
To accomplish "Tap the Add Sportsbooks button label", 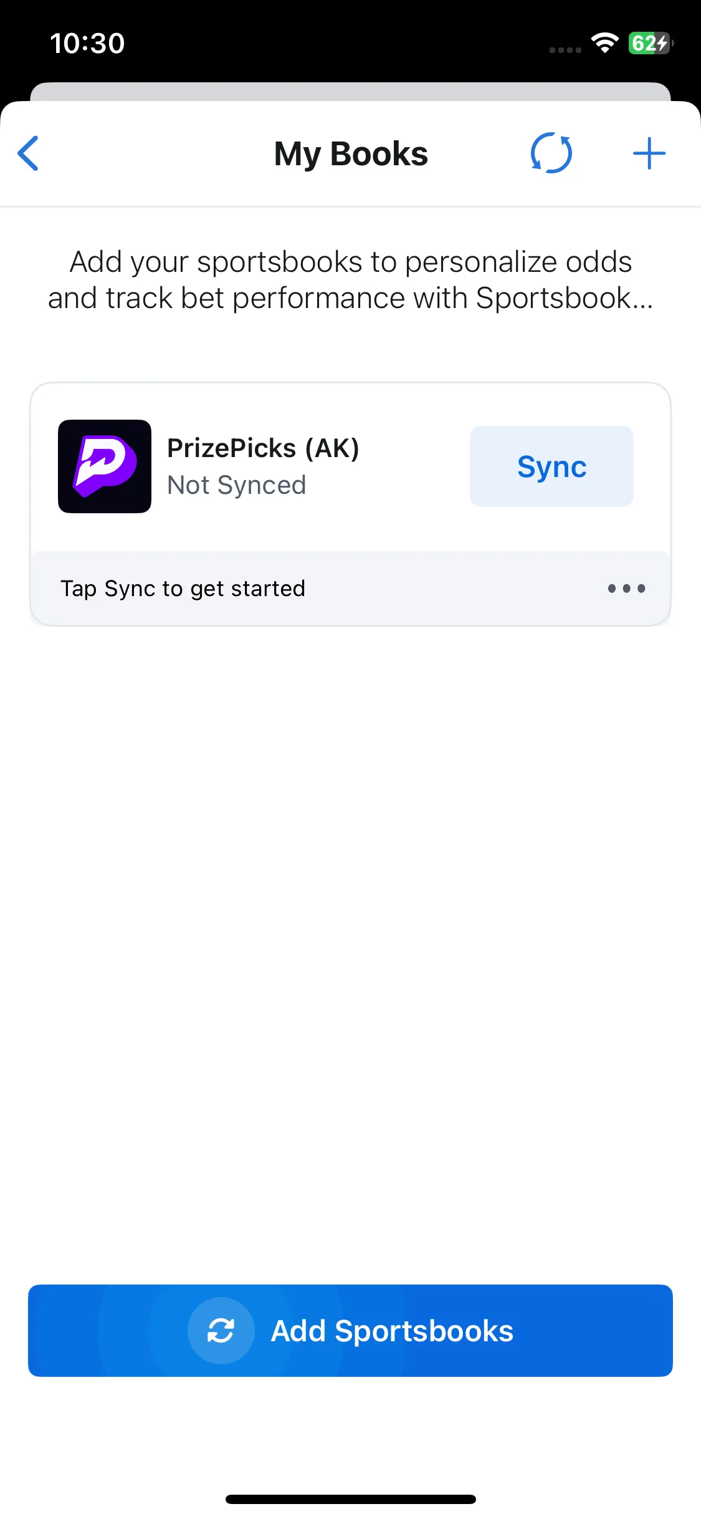I will pos(393,1331).
